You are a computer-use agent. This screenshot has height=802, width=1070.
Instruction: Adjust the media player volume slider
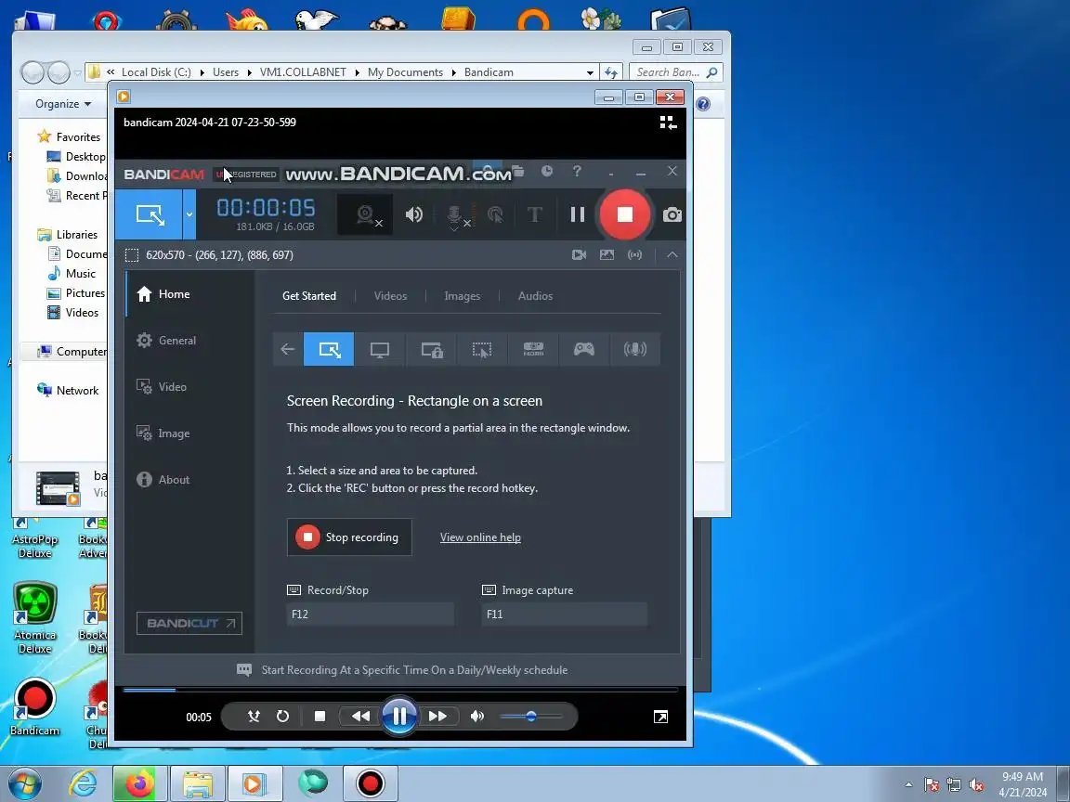[x=531, y=716]
